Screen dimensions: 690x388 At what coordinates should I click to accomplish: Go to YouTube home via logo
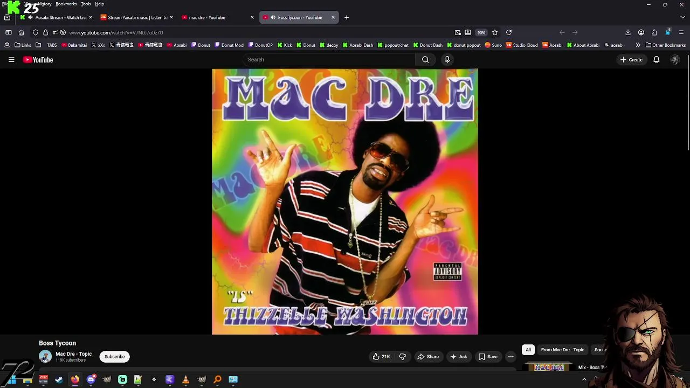pos(38,60)
